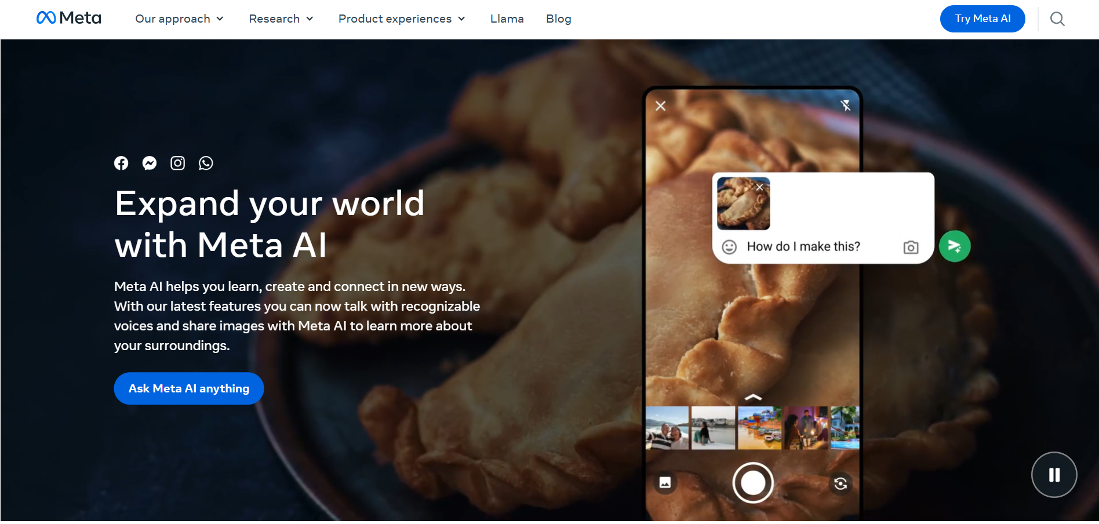Click the Instagram icon above the headline
This screenshot has width=1099, height=524.
pos(178,163)
